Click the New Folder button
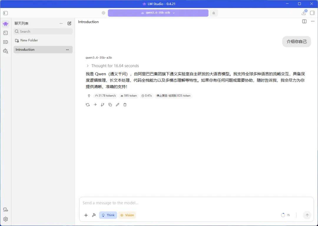This screenshot has width=318, height=226. tap(26, 40)
